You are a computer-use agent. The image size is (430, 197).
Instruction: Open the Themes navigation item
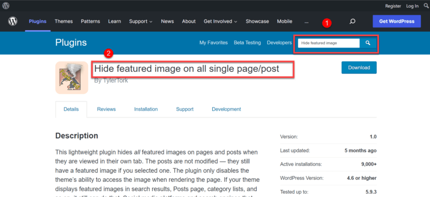pos(63,21)
